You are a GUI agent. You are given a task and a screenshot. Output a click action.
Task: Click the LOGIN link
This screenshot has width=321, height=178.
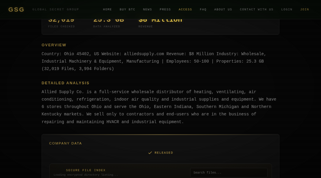point(287,9)
